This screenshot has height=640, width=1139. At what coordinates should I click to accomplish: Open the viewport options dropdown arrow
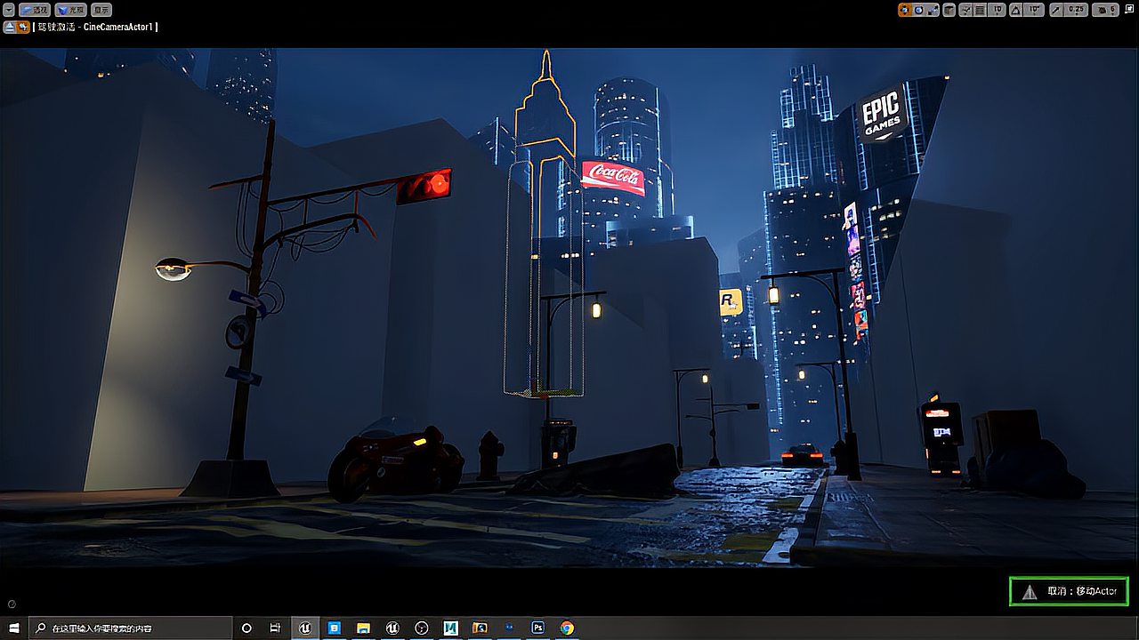[x=9, y=10]
